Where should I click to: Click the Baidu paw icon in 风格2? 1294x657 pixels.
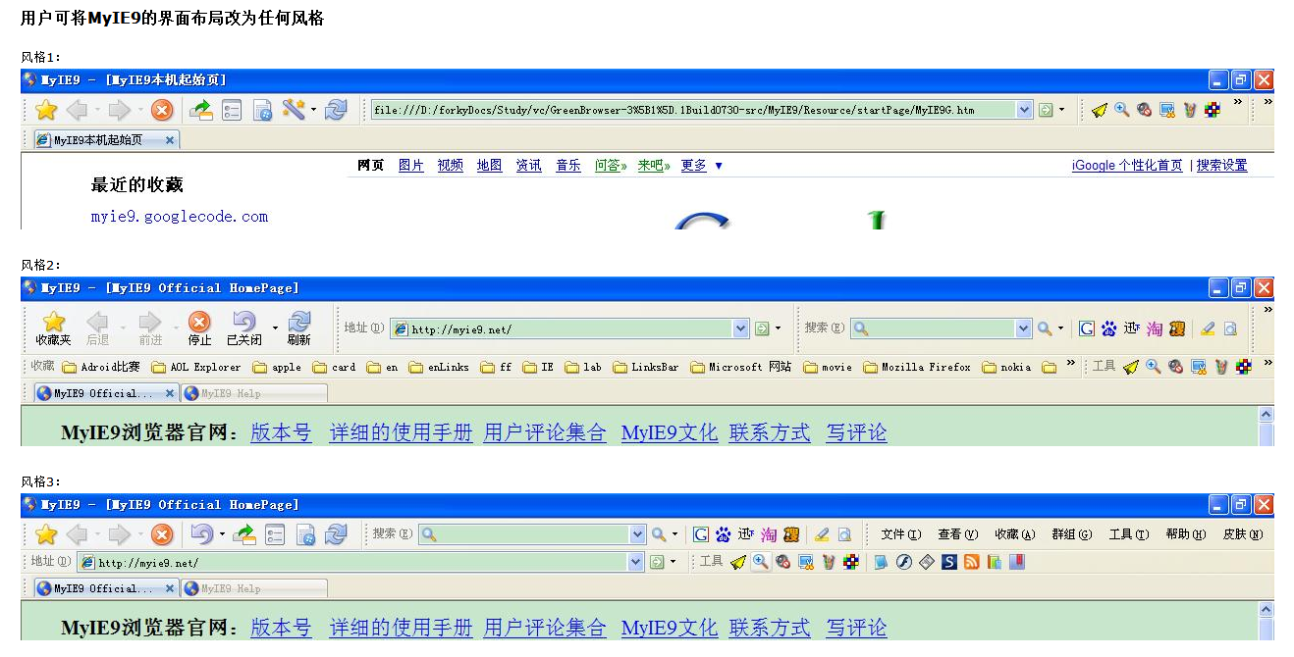pos(1109,328)
